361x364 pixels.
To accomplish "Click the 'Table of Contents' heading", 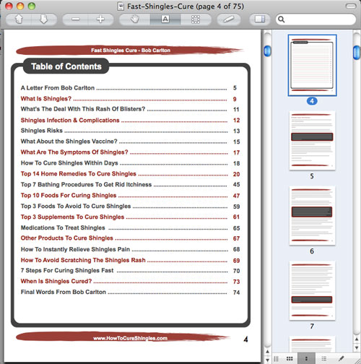I will point(66,66).
